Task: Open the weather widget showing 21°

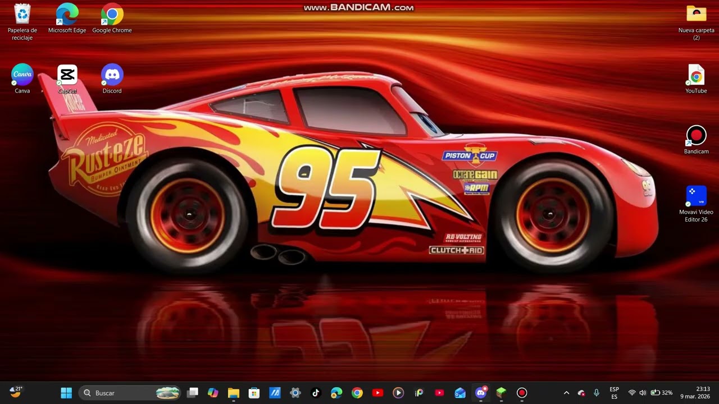Action: (x=16, y=392)
